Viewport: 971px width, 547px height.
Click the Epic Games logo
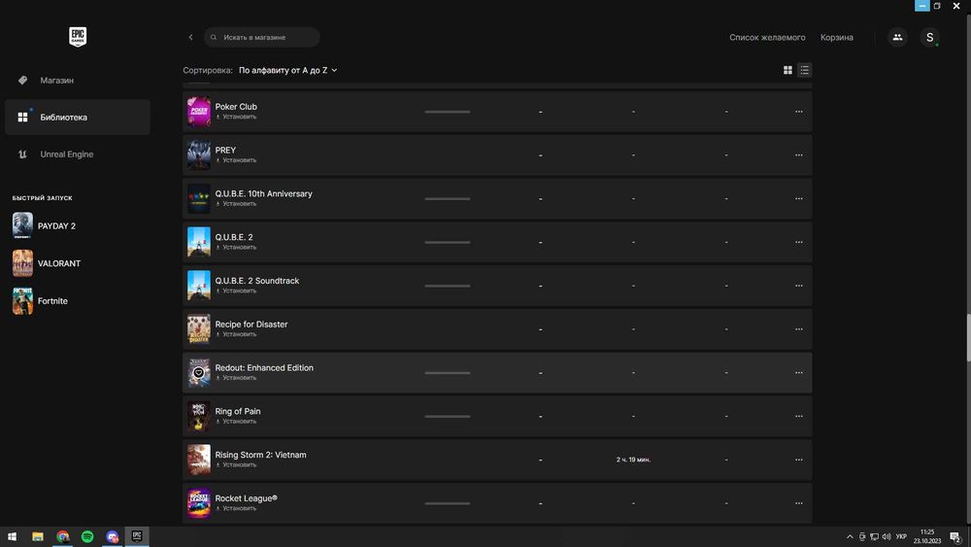[x=78, y=37]
